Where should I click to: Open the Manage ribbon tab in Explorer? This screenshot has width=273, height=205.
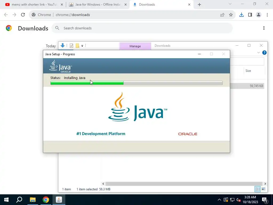[135, 46]
